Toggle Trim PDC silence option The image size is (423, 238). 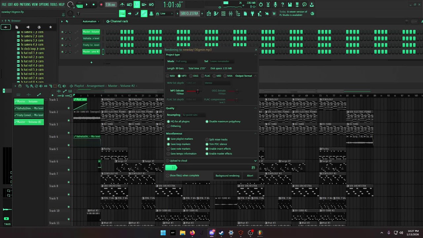click(x=216, y=144)
